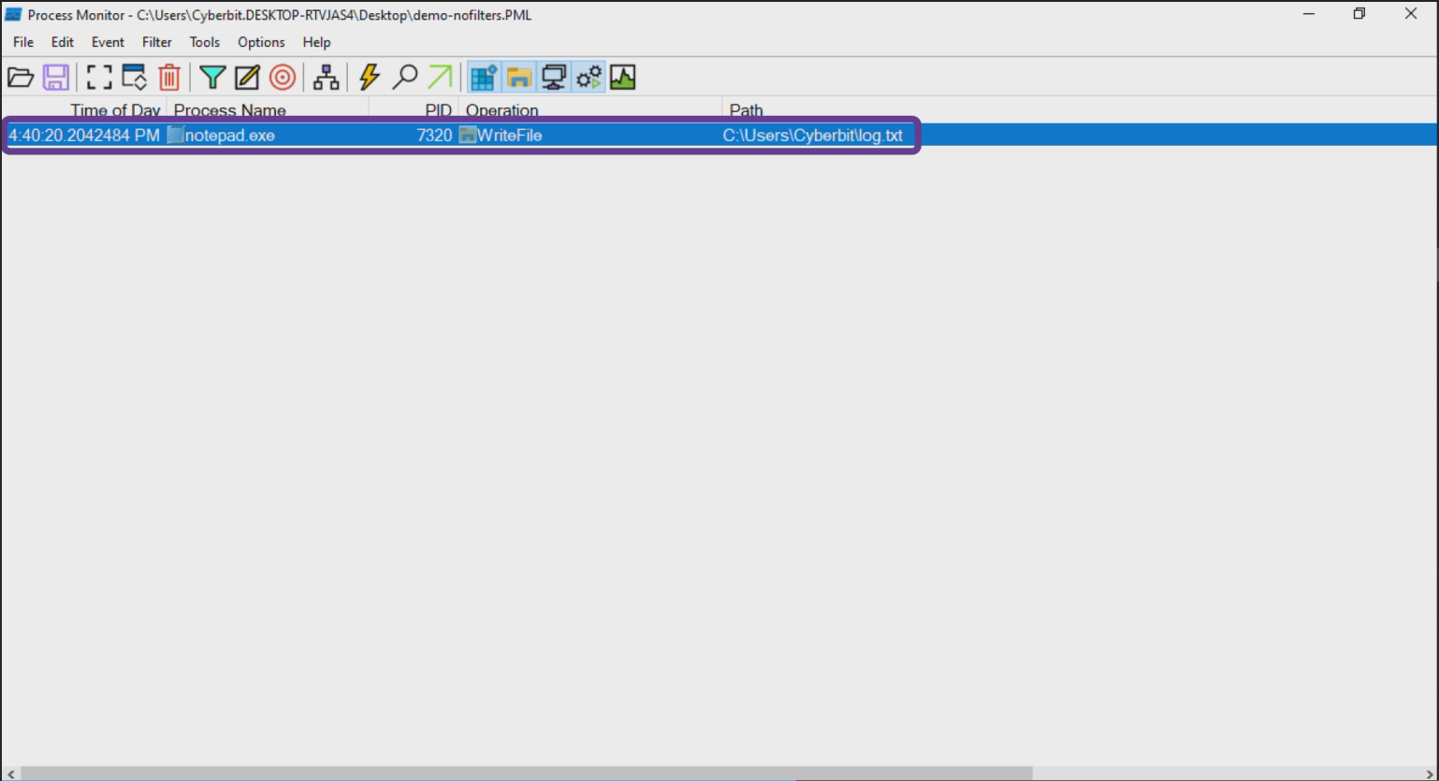The width and height of the screenshot is (1439, 781).
Task: Click the lightning bolt toolbar icon
Action: click(370, 78)
